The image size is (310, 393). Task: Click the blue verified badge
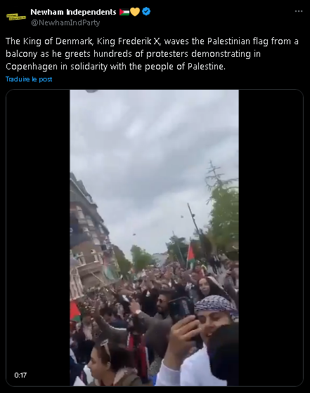pos(146,11)
